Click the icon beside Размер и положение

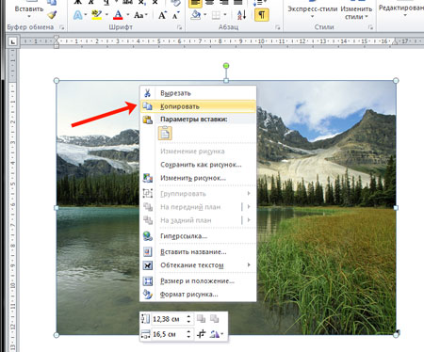(148, 280)
